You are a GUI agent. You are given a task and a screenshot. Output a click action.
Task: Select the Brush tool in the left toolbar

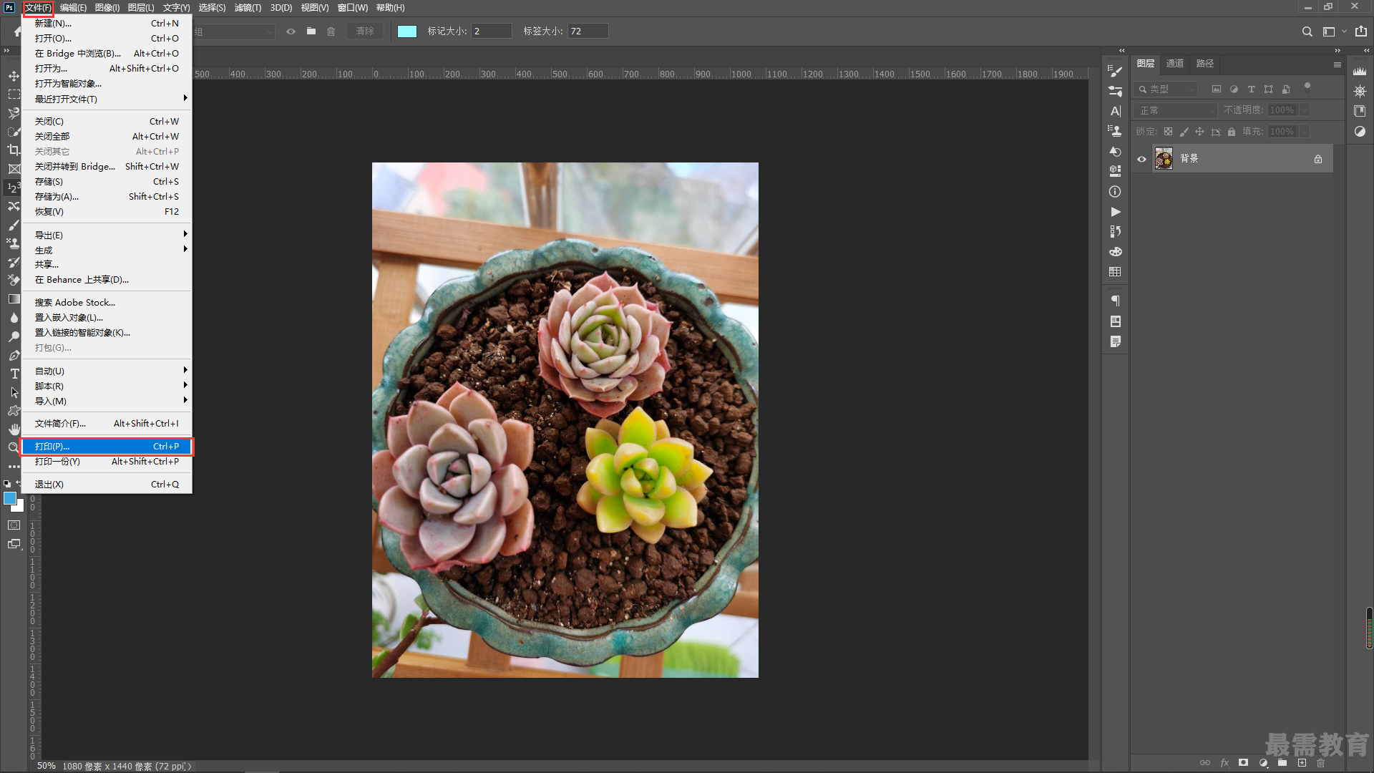point(14,225)
